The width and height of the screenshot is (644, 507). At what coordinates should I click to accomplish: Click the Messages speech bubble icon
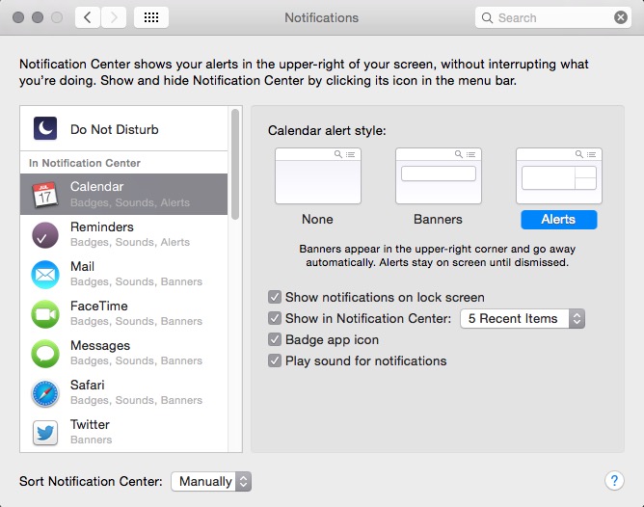45,354
